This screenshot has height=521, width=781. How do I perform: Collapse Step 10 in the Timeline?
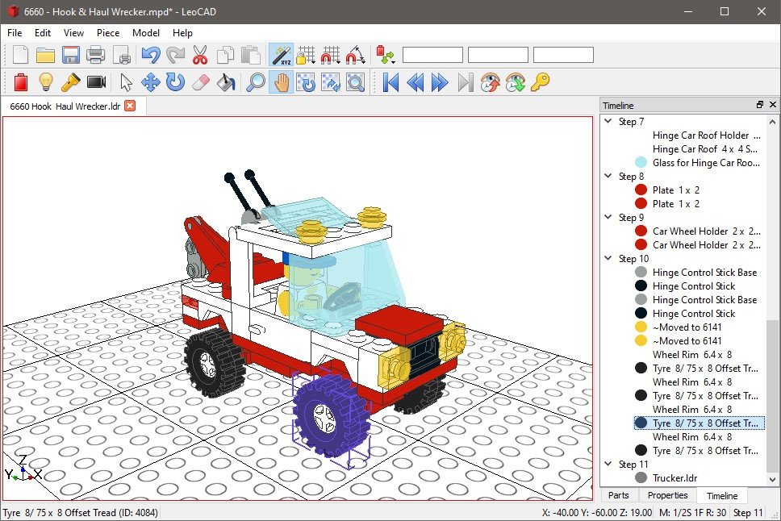pyautogui.click(x=608, y=258)
